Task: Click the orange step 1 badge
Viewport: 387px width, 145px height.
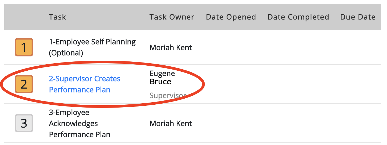Action: tap(24, 47)
